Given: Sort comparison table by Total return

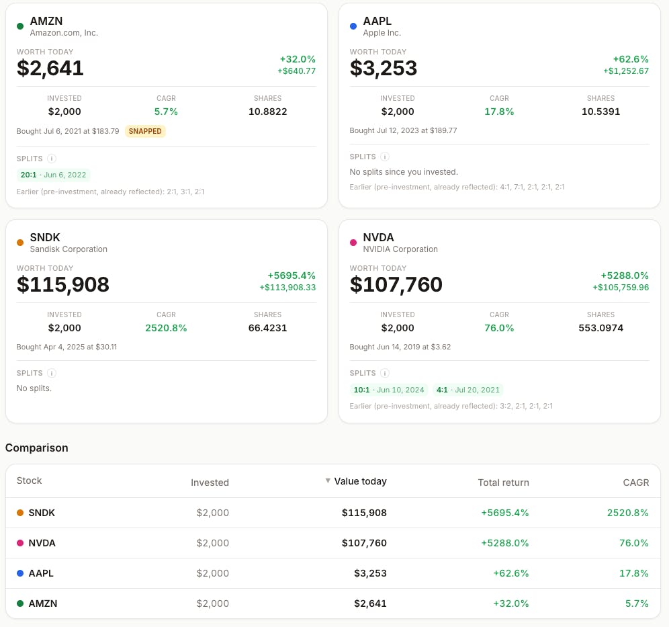Looking at the screenshot, I should click(503, 483).
